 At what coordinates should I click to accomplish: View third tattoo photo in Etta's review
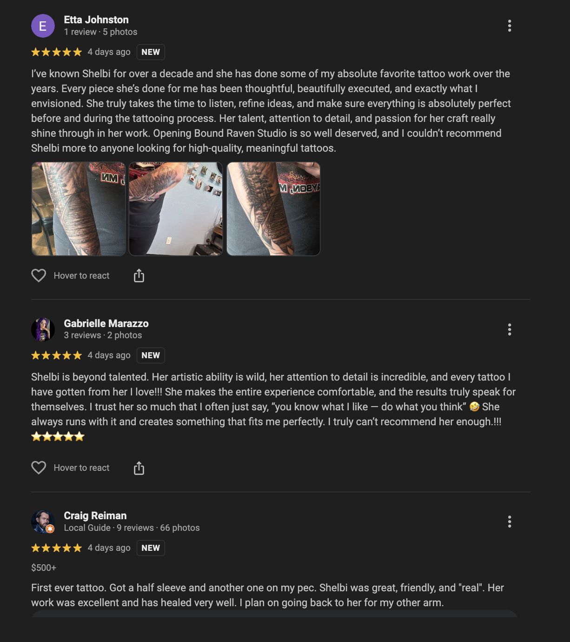[273, 209]
